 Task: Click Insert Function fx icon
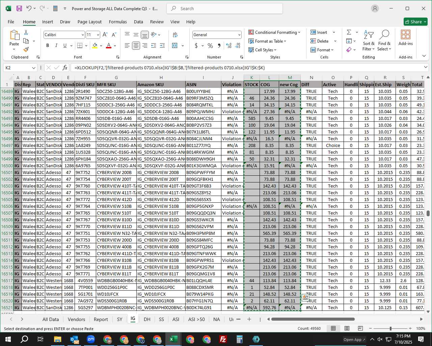pos(65,68)
